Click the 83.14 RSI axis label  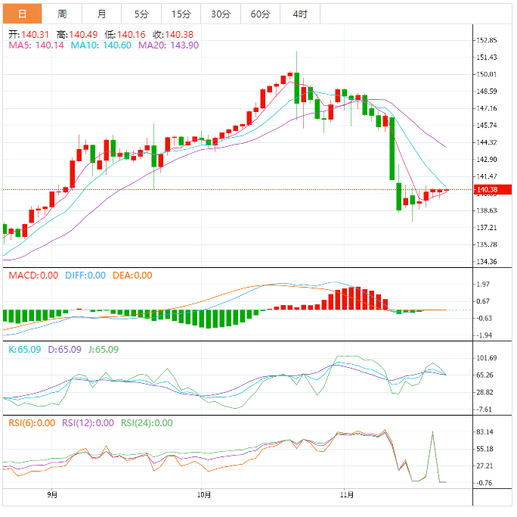485,431
